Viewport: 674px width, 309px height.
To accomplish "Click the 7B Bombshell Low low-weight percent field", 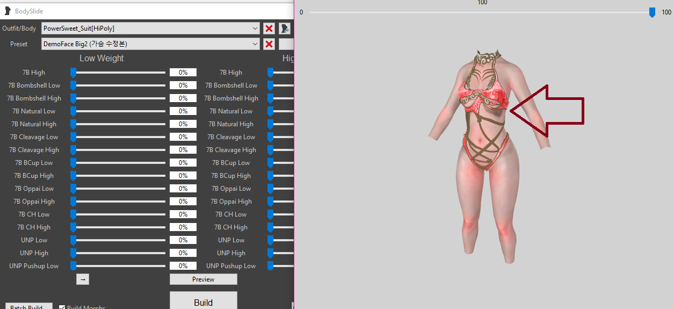I will [183, 85].
